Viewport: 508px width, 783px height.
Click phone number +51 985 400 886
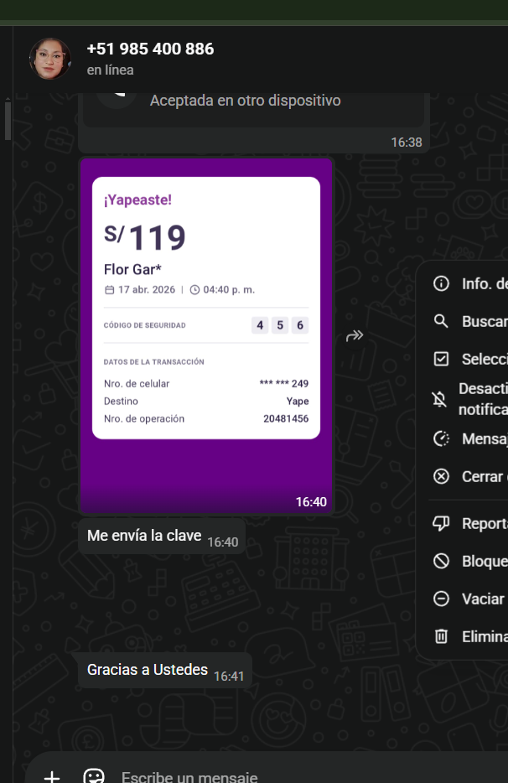(150, 49)
